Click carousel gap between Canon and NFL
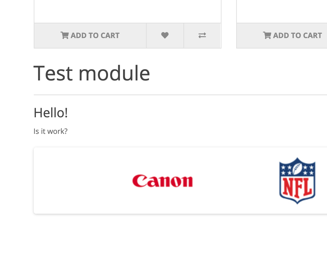This screenshot has width=327, height=253. tap(236, 181)
